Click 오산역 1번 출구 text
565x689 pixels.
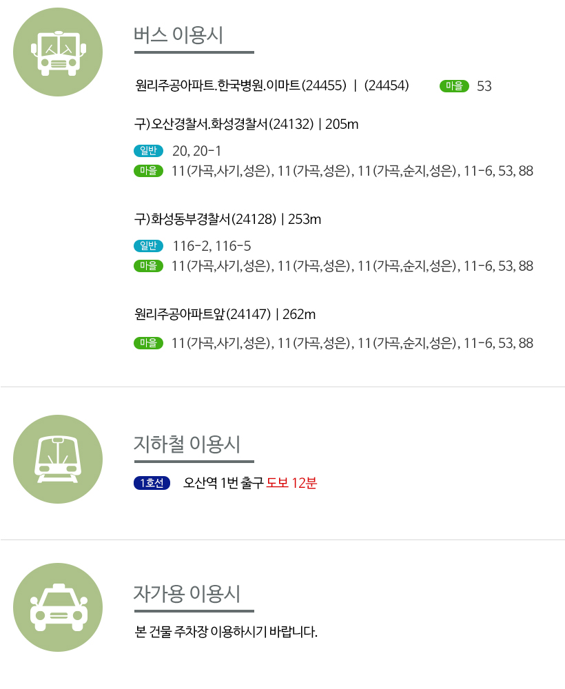[x=223, y=483]
